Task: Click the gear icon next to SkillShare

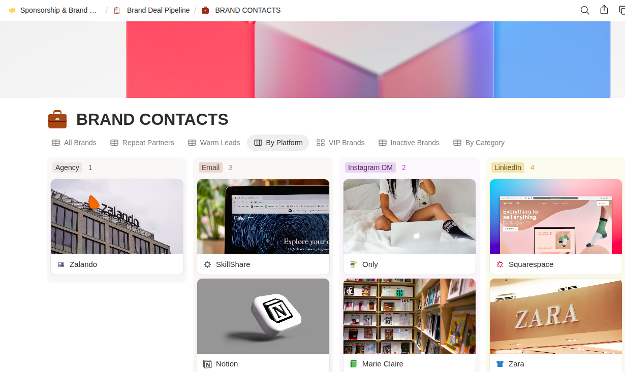Action: 207,264
